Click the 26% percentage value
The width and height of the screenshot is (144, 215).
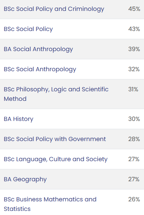coord(134,199)
